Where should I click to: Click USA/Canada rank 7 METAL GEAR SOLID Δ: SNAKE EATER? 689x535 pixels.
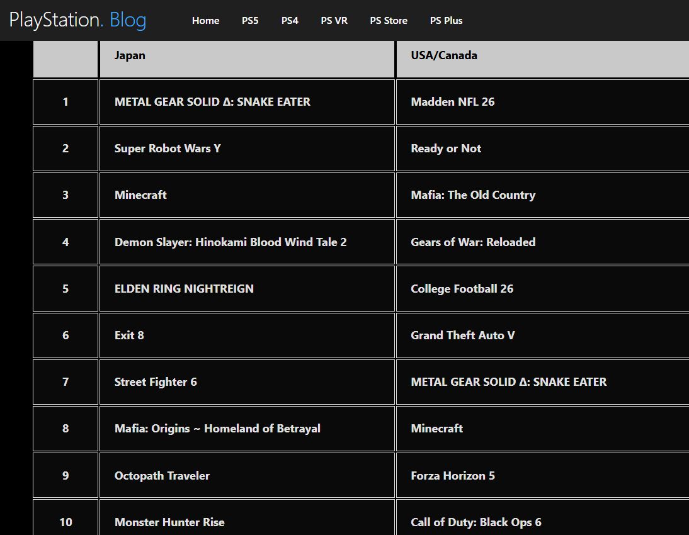click(x=543, y=381)
